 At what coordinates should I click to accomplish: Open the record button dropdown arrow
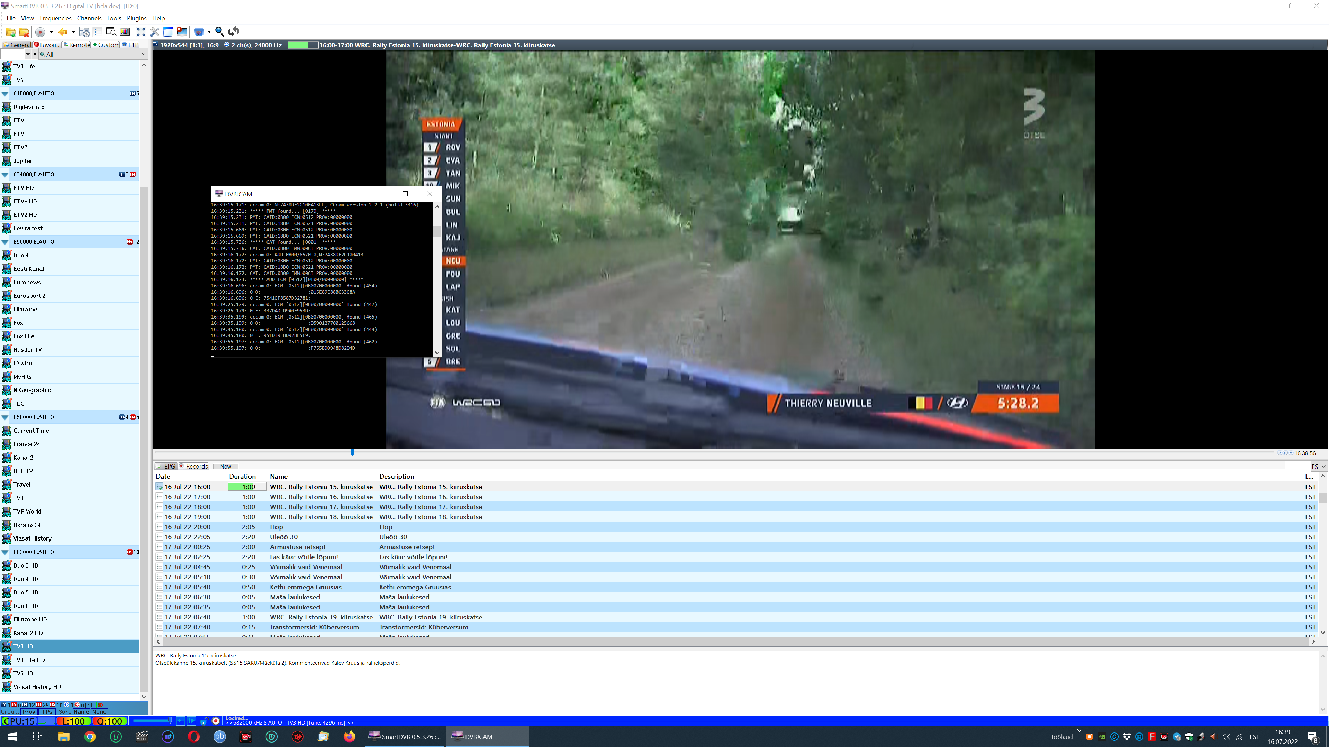tap(51, 32)
